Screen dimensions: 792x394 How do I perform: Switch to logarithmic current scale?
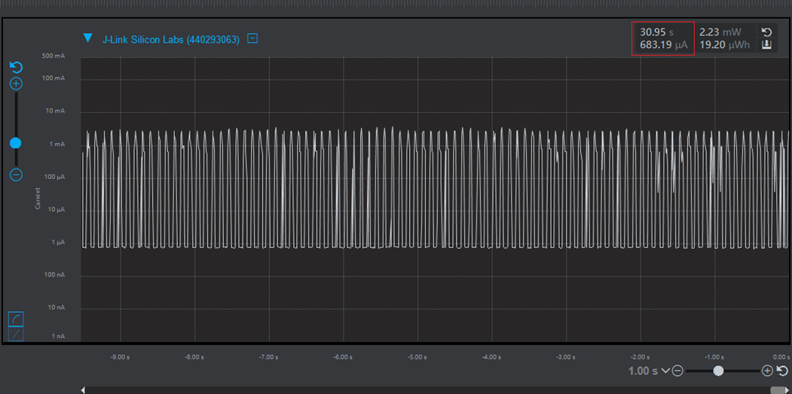[x=16, y=319]
